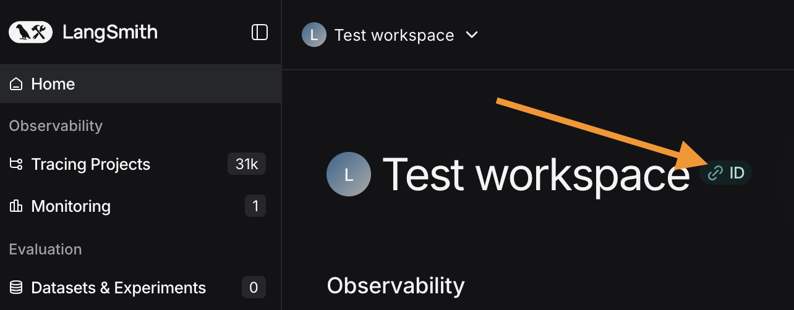Open the Home page in sidebar
This screenshot has height=310, width=794.
tap(140, 84)
